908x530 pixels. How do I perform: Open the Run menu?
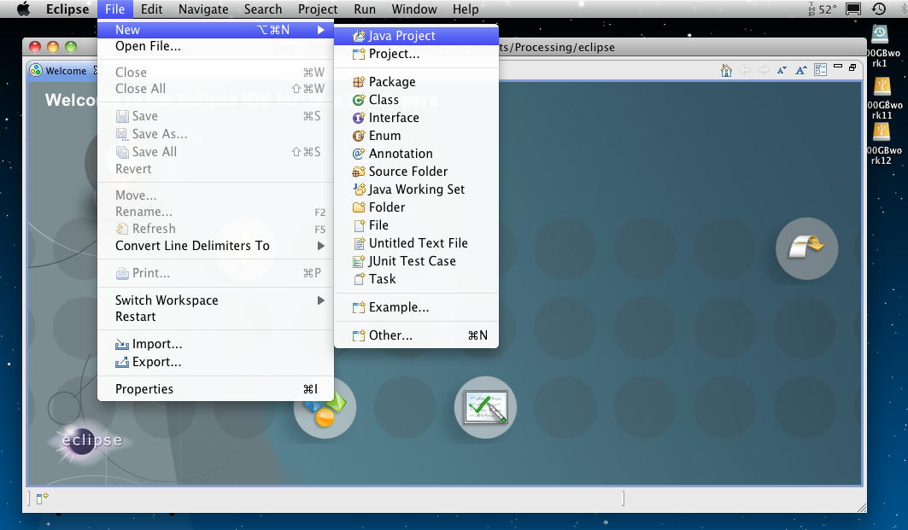[365, 9]
